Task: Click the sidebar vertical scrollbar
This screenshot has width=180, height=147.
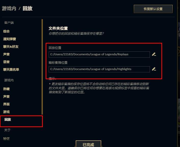Action: tap(42, 67)
